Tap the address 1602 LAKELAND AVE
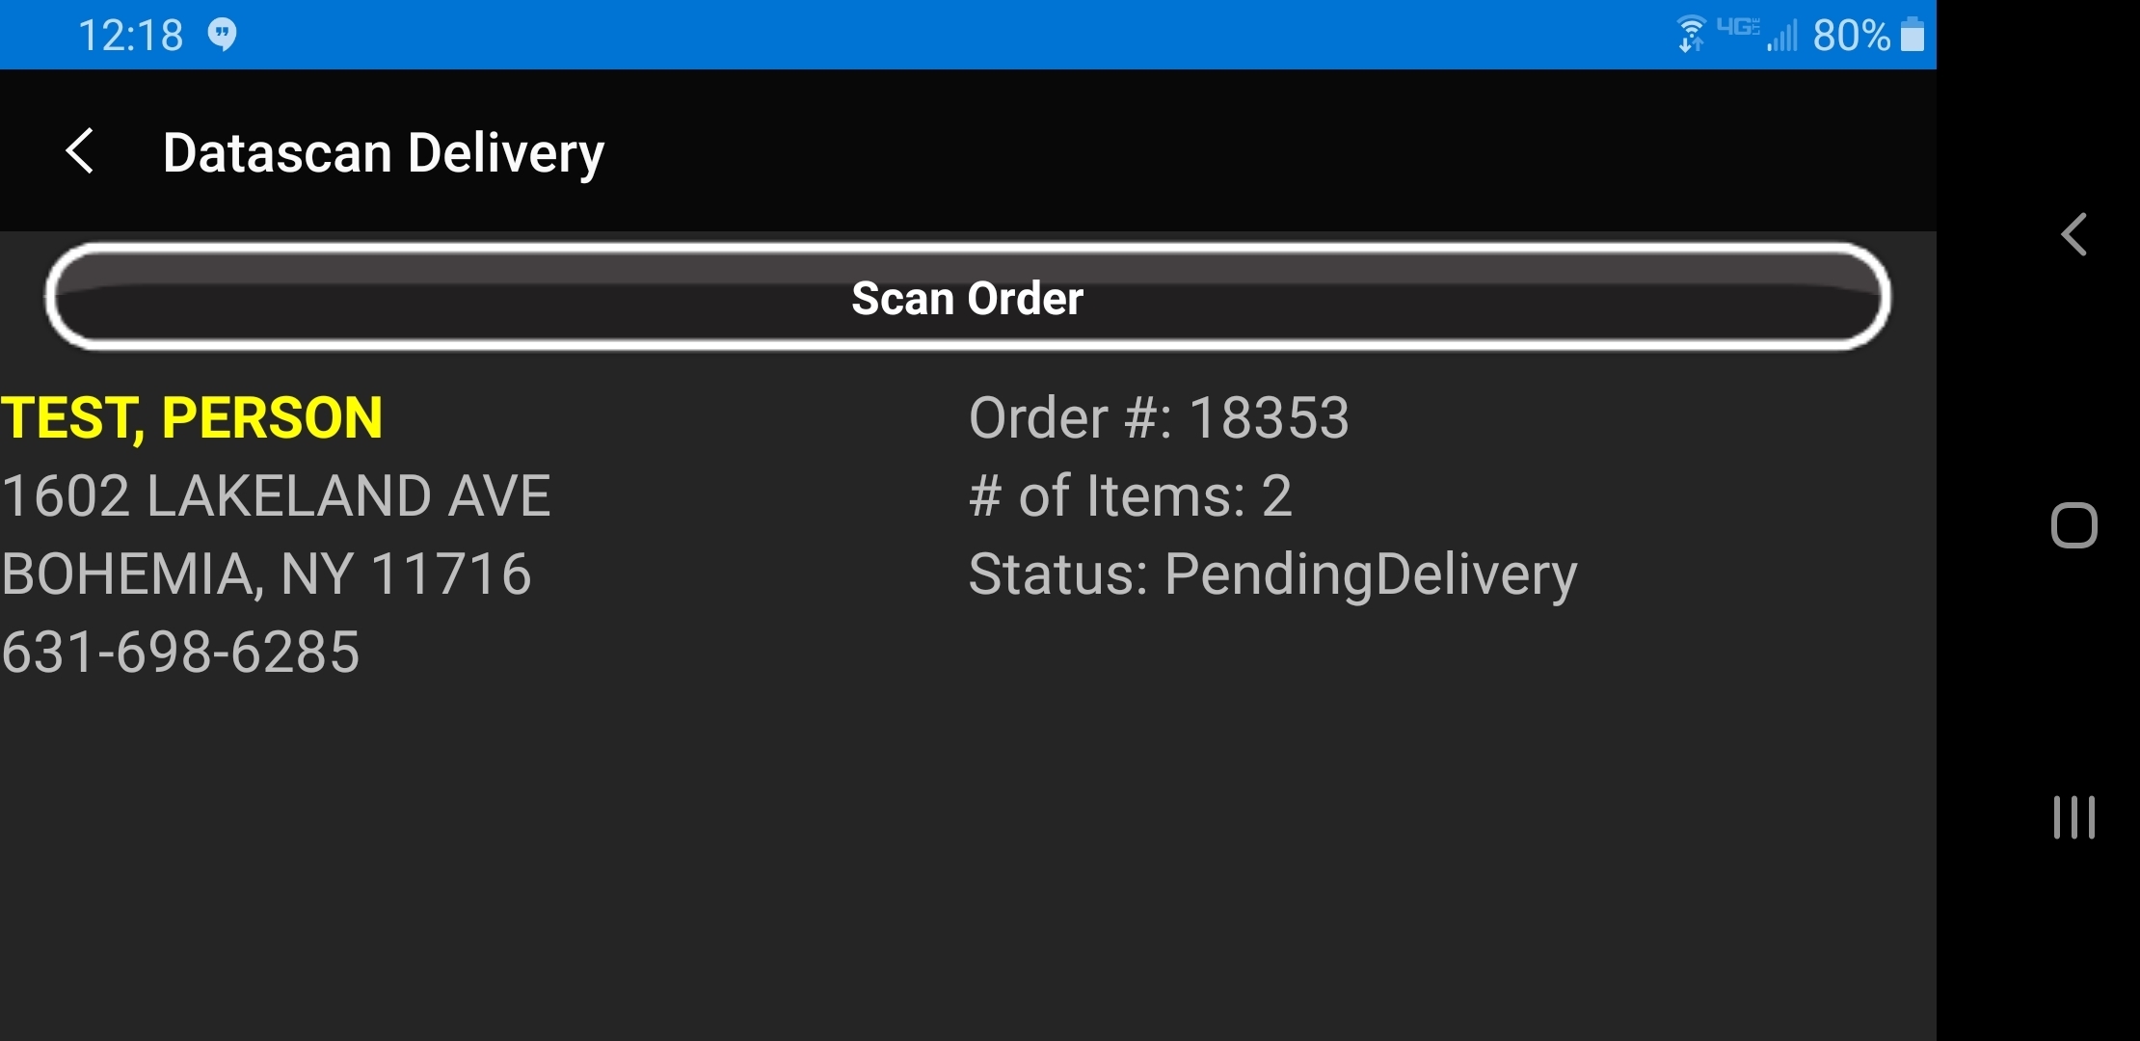 click(275, 495)
